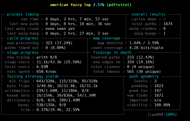Click pending value 1823
This screenshot has height=121, width=190.
[x=159, y=86]
